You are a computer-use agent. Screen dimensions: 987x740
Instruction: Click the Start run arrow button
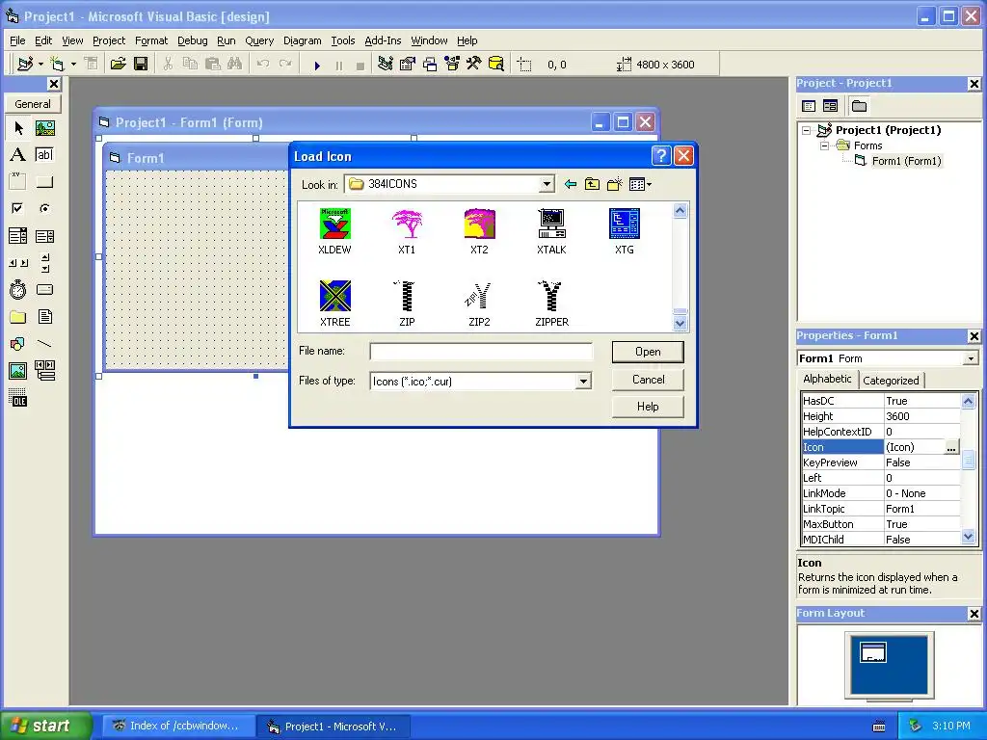click(317, 65)
